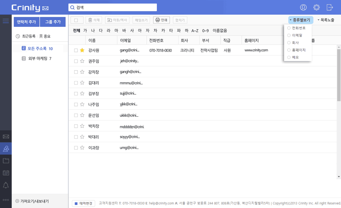Click the search magnifier icon

click(72, 8)
